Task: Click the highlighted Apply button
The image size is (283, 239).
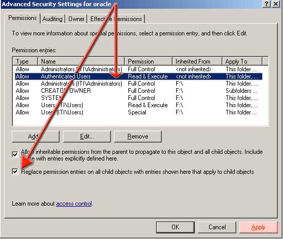Action: tap(258, 227)
